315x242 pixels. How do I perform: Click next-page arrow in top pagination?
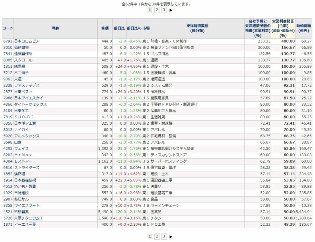point(171,10)
